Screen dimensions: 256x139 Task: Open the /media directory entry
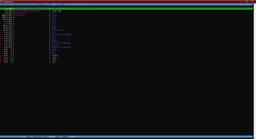tap(54, 41)
